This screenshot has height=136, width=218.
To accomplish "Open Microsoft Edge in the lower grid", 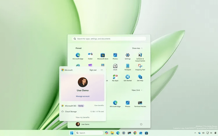I will 115,104.
